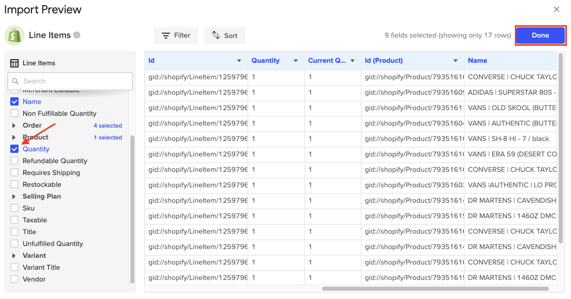Click the 'VANS | ERA 59' name cell
571x299 pixels.
(x=511, y=154)
